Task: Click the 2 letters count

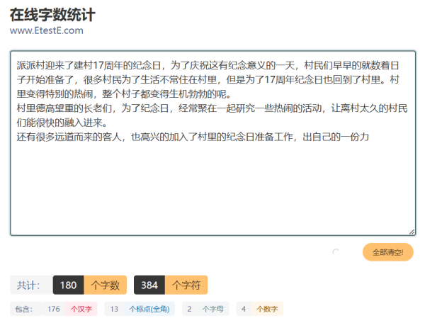Action: (x=189, y=309)
